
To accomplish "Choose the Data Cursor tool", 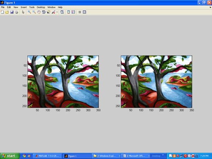I will click(48, 12).
